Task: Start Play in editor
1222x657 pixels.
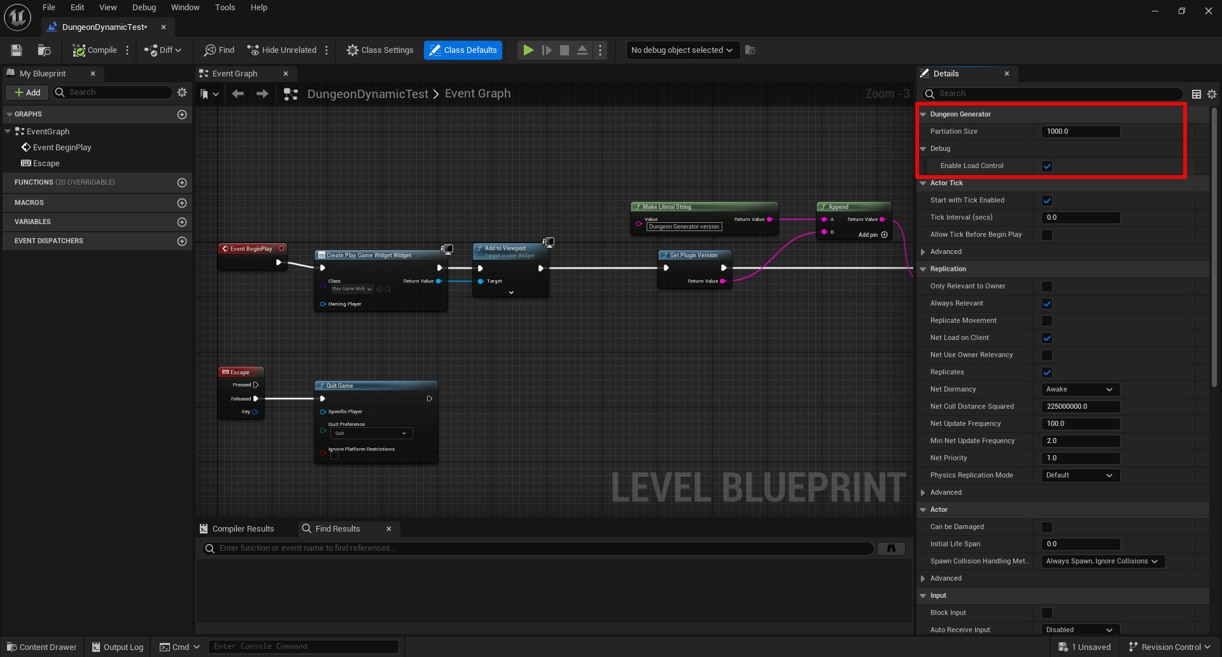Action: pyautogui.click(x=528, y=50)
